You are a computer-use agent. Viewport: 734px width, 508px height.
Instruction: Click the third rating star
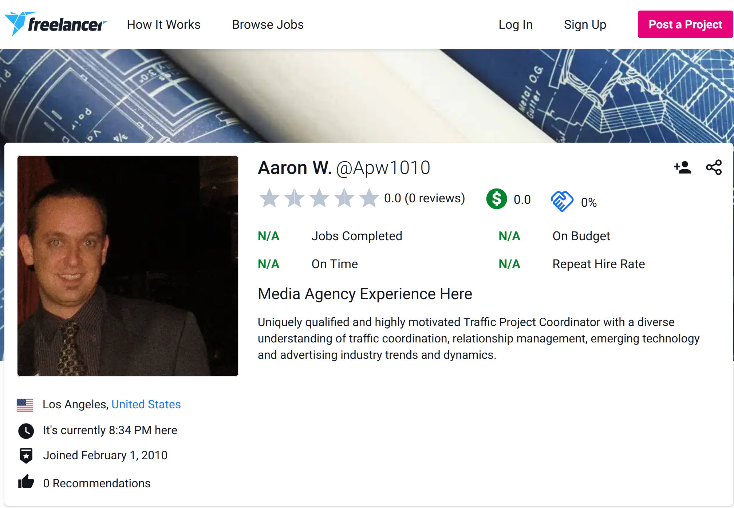tap(319, 198)
